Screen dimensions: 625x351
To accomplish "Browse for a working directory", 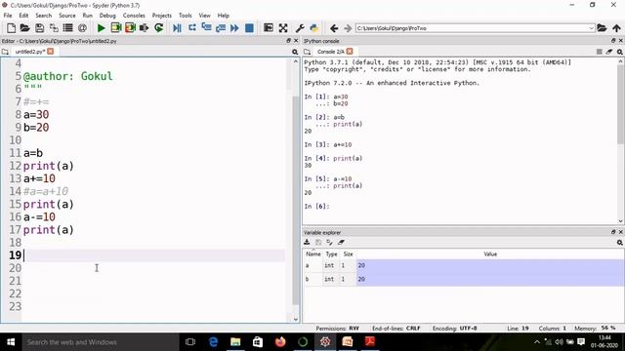I will pos(602,28).
